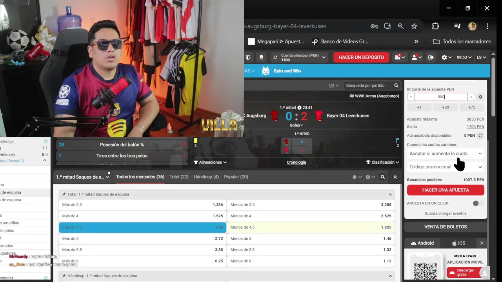Bookmark this page with the star icon
This screenshot has width=502, height=282.
[x=414, y=26]
